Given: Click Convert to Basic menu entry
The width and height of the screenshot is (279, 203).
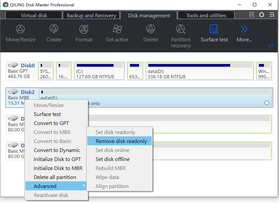Looking at the screenshot, I should 56,141.
